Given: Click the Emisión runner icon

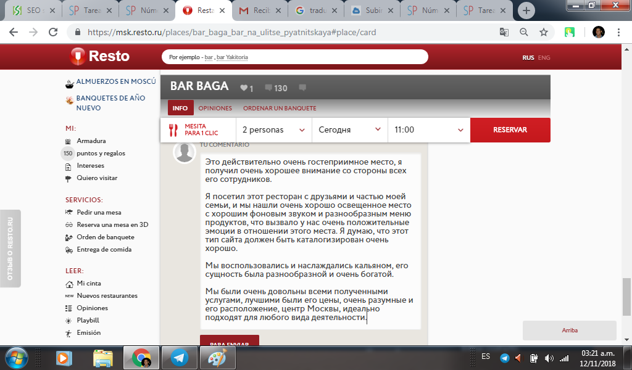Looking at the screenshot, I should tap(69, 333).
